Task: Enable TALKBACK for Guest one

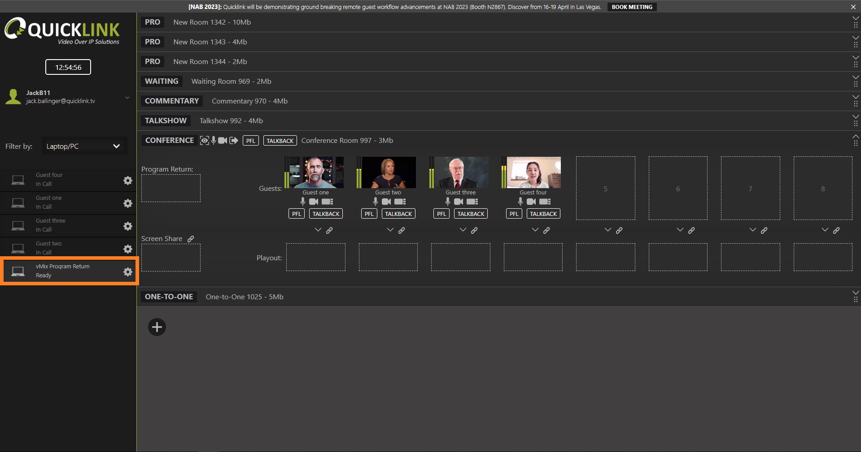Action: 326,214
